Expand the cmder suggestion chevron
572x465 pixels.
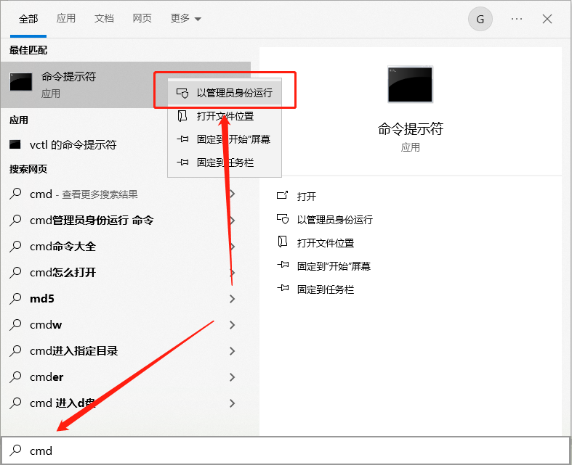tap(232, 377)
